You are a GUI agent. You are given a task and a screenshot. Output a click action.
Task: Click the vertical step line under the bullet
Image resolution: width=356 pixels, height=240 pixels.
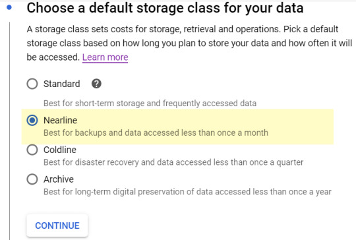[9, 131]
